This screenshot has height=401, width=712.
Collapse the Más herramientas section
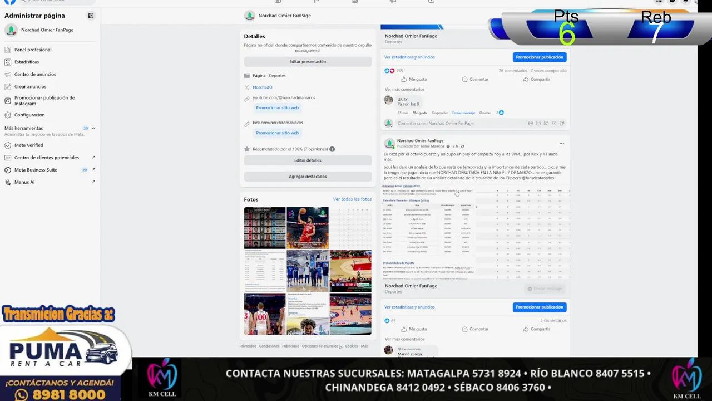(x=93, y=128)
